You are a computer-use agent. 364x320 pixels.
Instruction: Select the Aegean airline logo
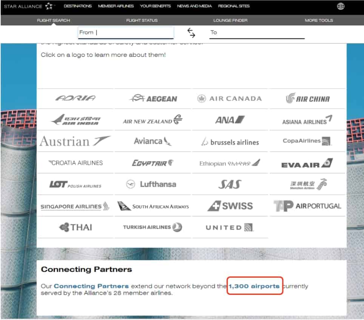153,98
